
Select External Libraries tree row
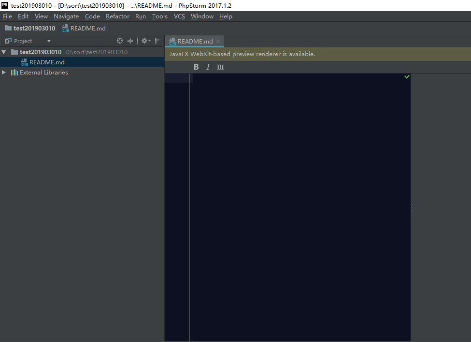click(82, 73)
